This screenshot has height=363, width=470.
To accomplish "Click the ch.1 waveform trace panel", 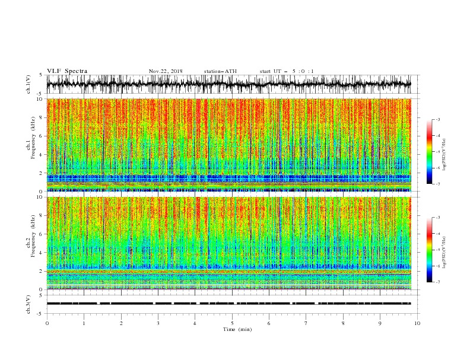I will [233, 84].
